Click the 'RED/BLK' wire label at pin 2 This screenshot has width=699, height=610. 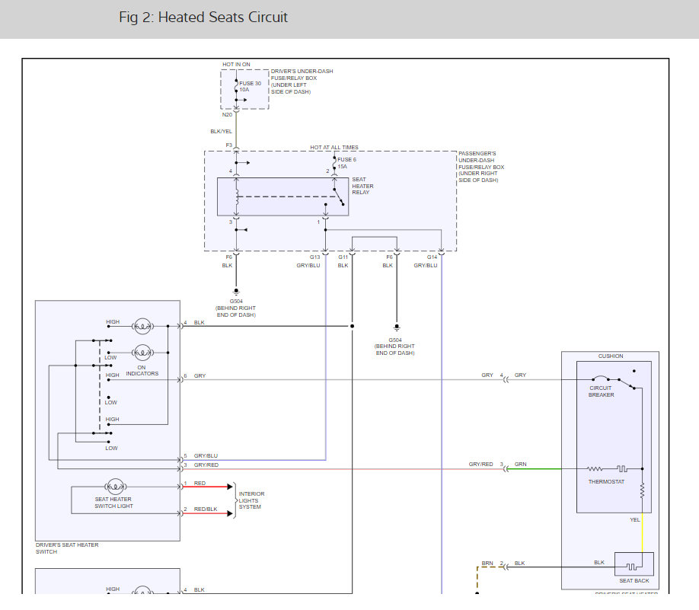(206, 509)
